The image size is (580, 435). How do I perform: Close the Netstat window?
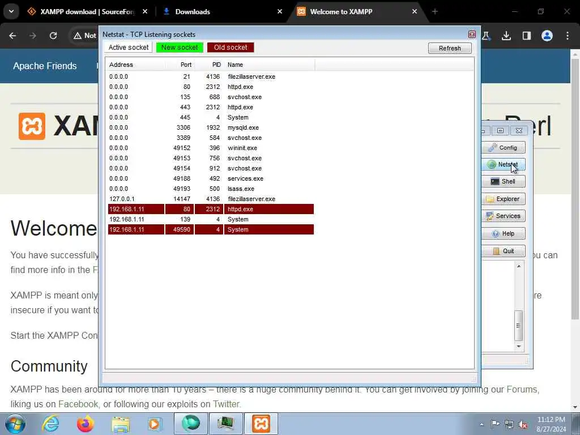coord(472,35)
